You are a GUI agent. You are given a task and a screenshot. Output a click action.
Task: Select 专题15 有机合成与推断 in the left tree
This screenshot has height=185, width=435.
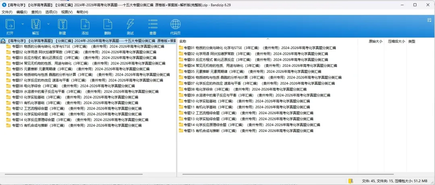point(74,125)
